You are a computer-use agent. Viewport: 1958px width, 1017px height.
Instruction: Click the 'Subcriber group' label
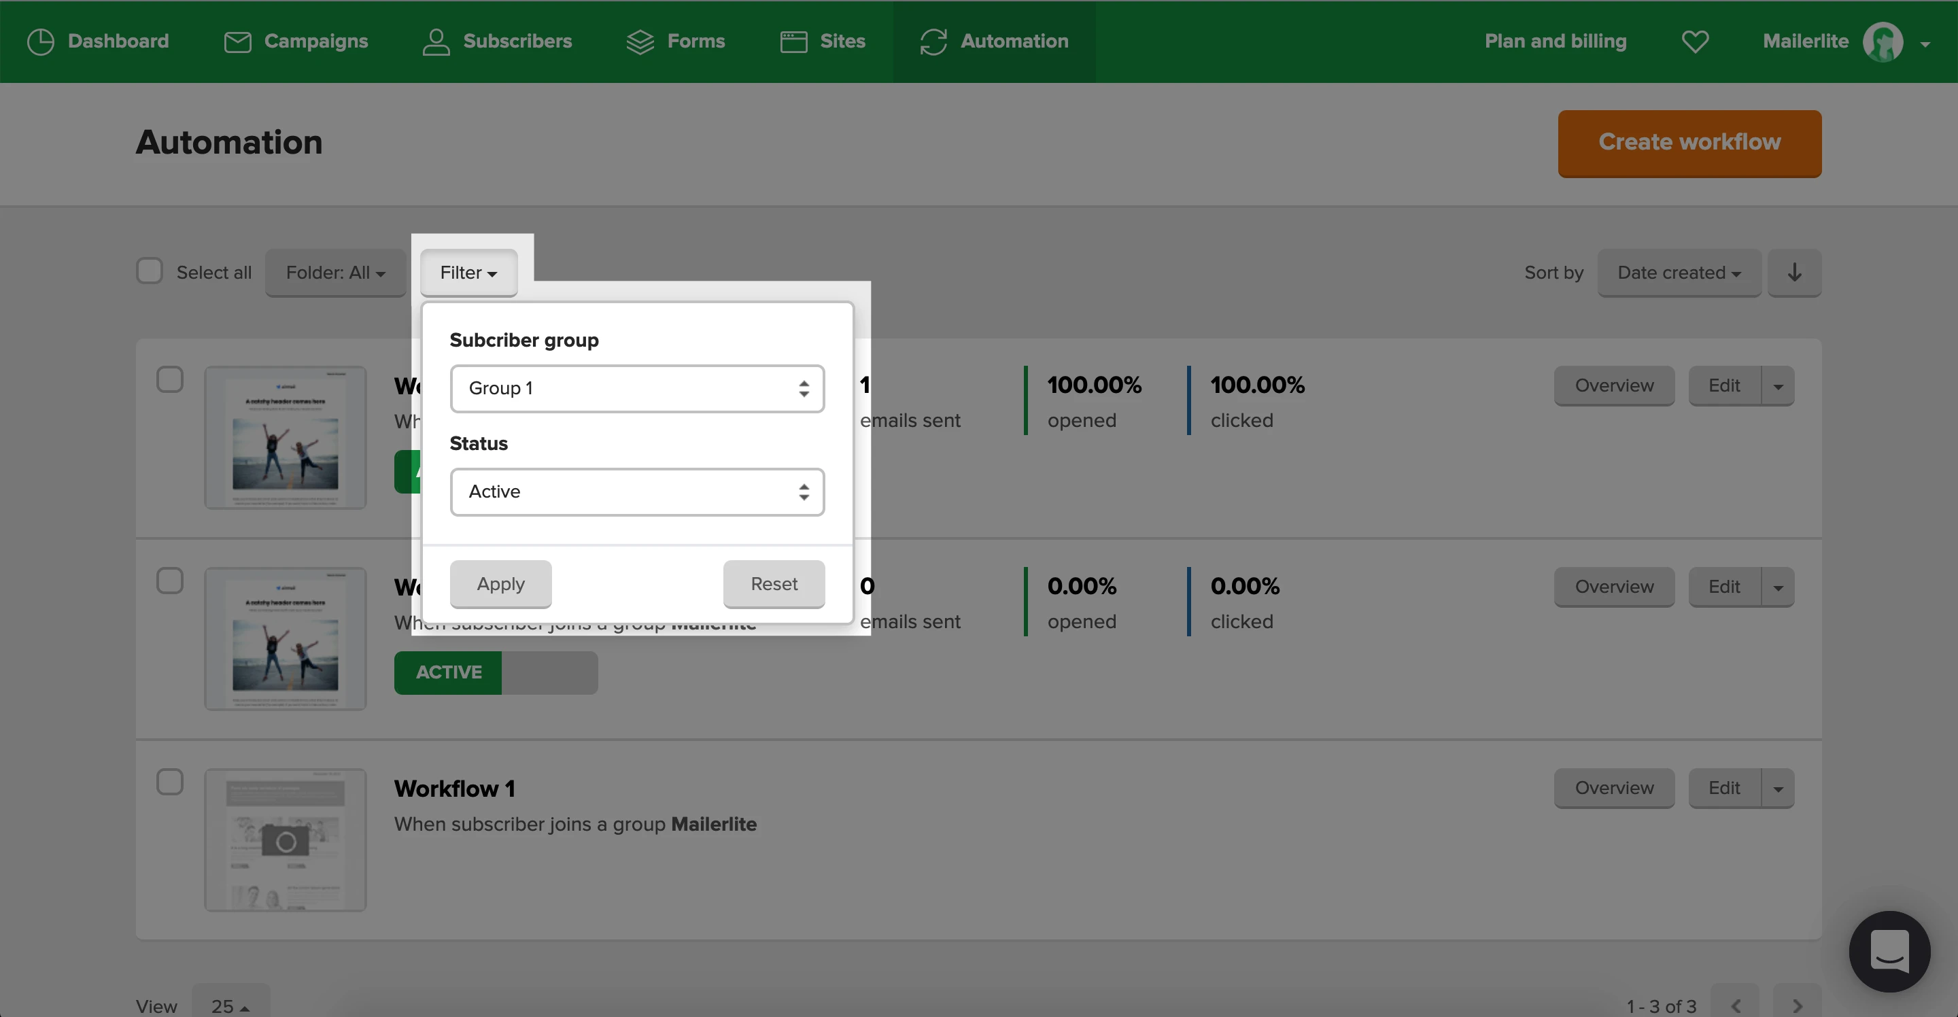pos(523,341)
